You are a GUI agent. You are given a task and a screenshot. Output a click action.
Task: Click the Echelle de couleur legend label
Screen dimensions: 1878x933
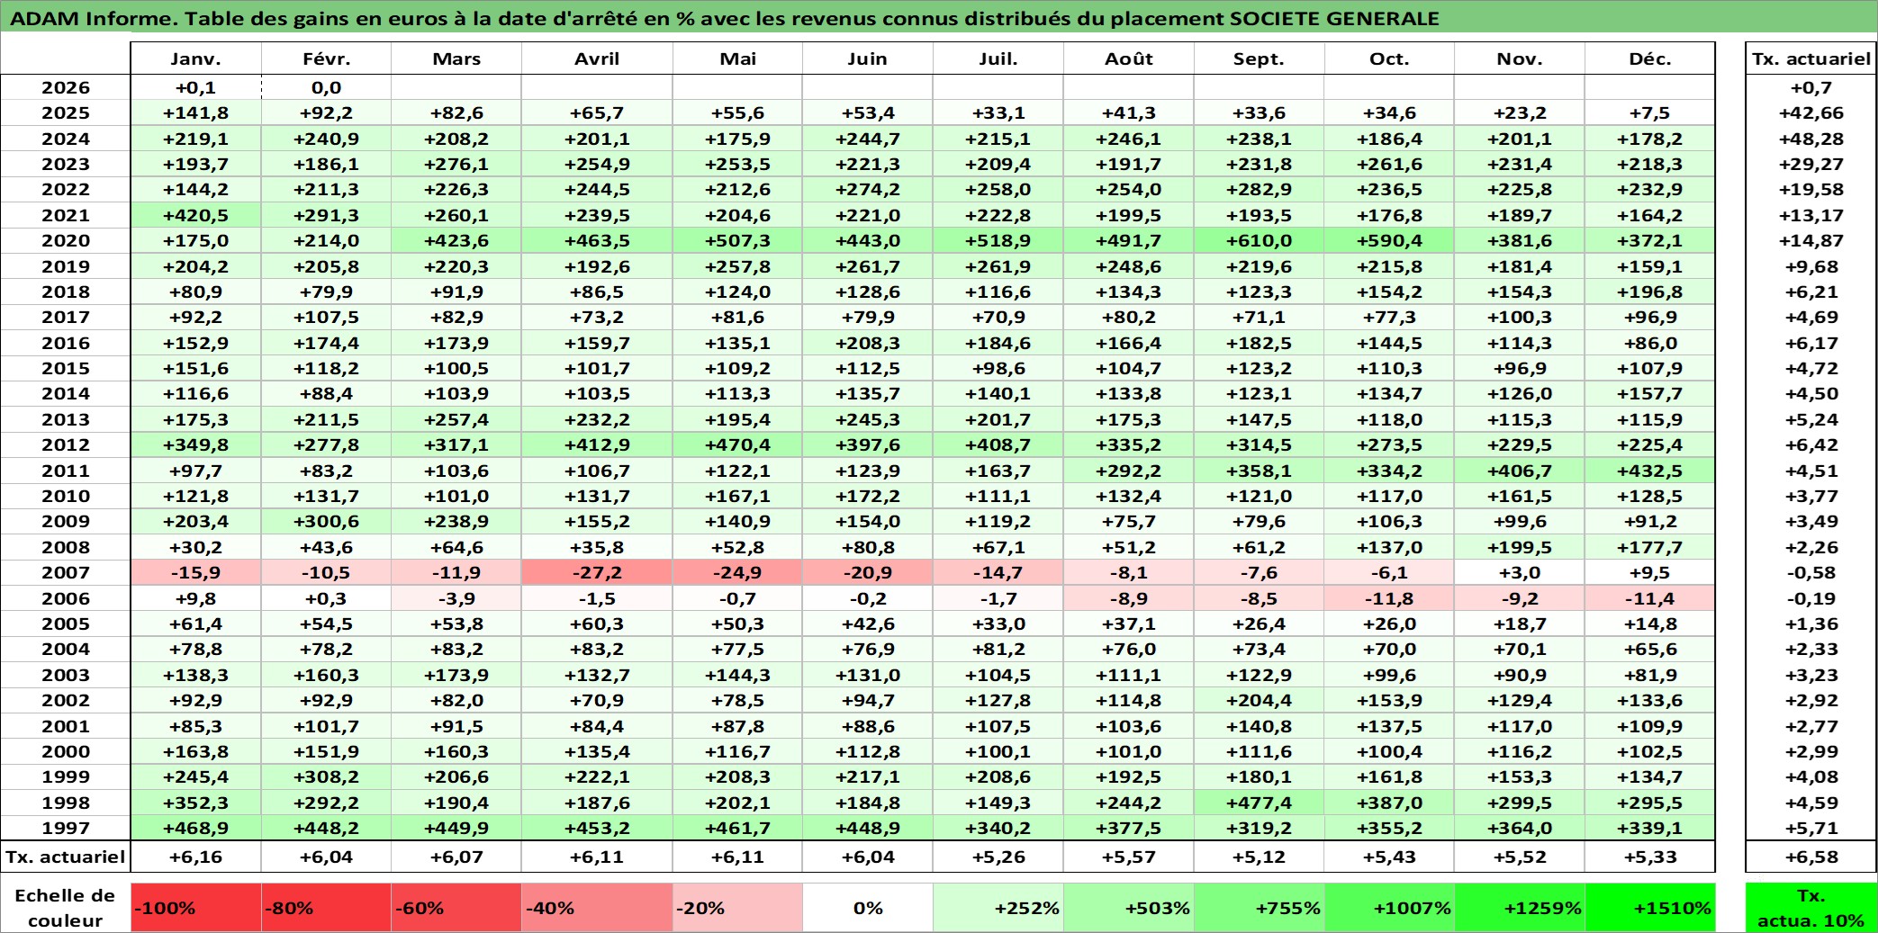[65, 908]
